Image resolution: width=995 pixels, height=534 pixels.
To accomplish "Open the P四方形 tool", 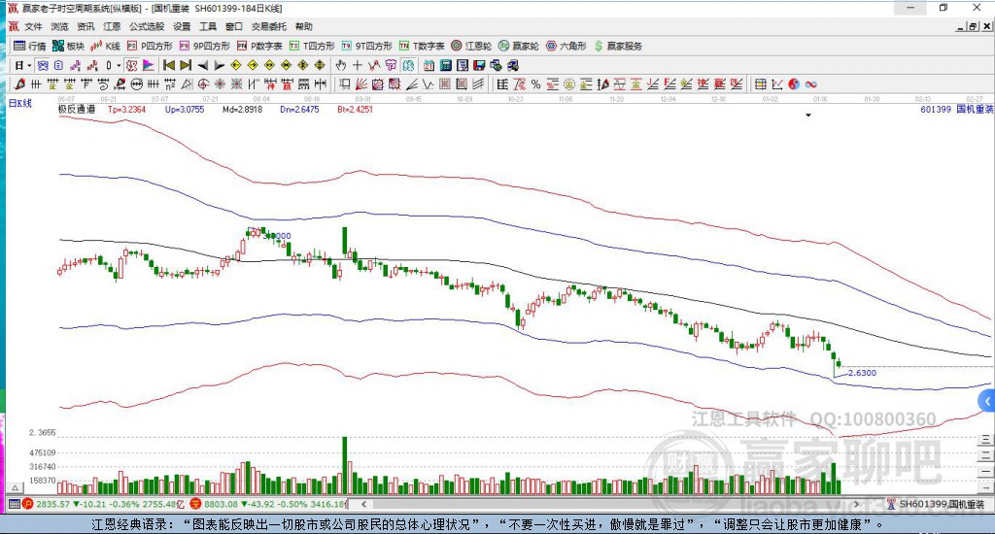I will (x=150, y=46).
